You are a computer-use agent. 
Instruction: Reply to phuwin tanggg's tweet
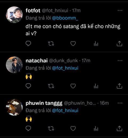pyautogui.click(x=28, y=128)
